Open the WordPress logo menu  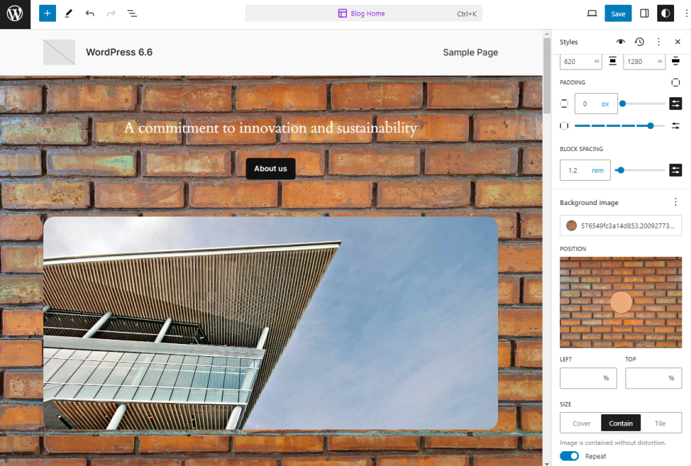[15, 14]
